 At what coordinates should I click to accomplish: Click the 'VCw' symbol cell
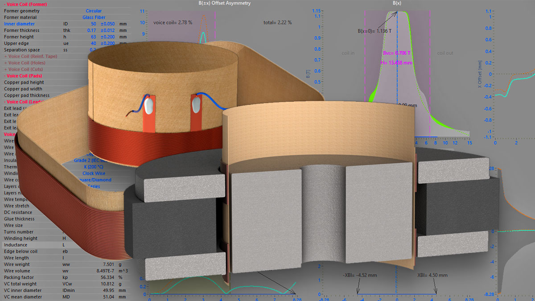pos(67,284)
